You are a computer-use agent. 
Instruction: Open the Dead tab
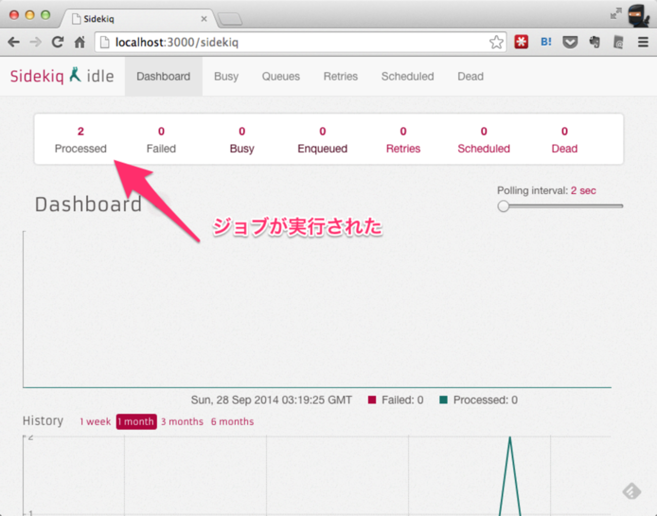470,76
